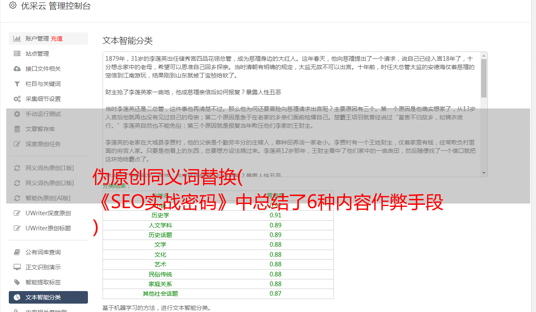Viewport: 536px width, 312px height.
Task: Click the server icon for 站点管理
Action: (x=17, y=54)
